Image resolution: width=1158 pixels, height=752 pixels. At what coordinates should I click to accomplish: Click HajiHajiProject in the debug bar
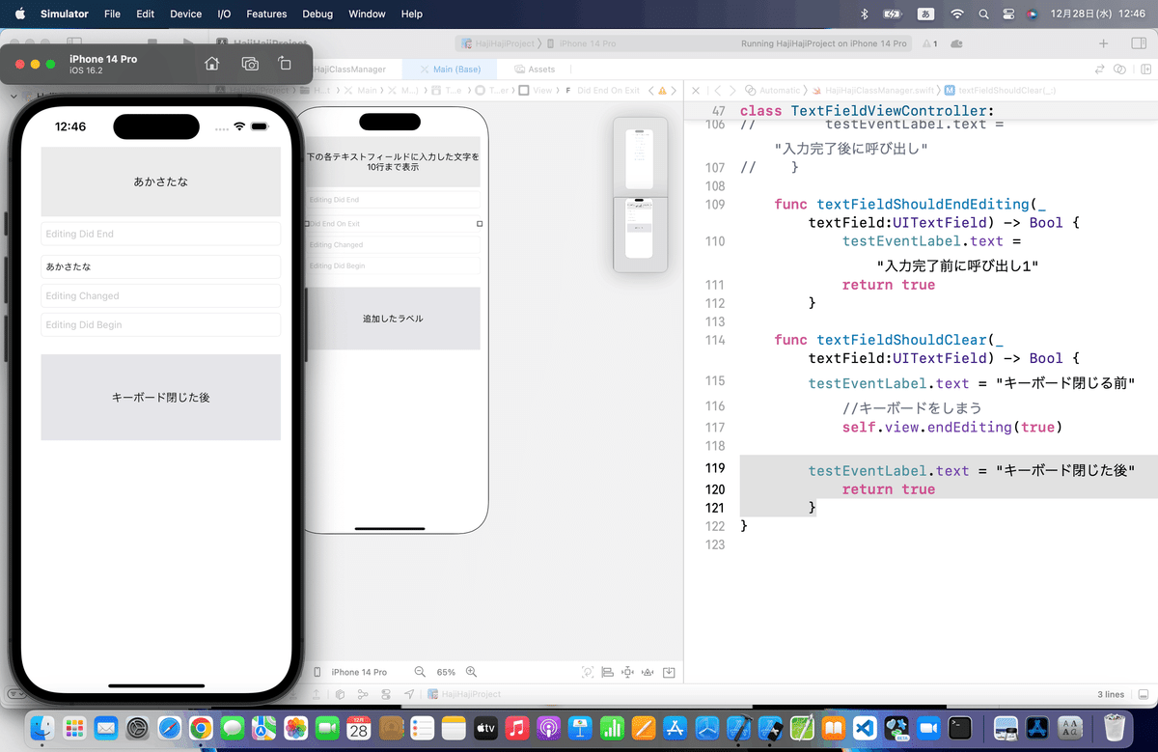pyautogui.click(x=464, y=694)
